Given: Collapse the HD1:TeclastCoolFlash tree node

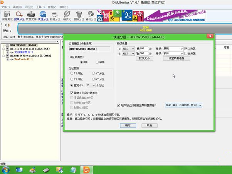Looking at the screenshot, I should pos(3,49).
